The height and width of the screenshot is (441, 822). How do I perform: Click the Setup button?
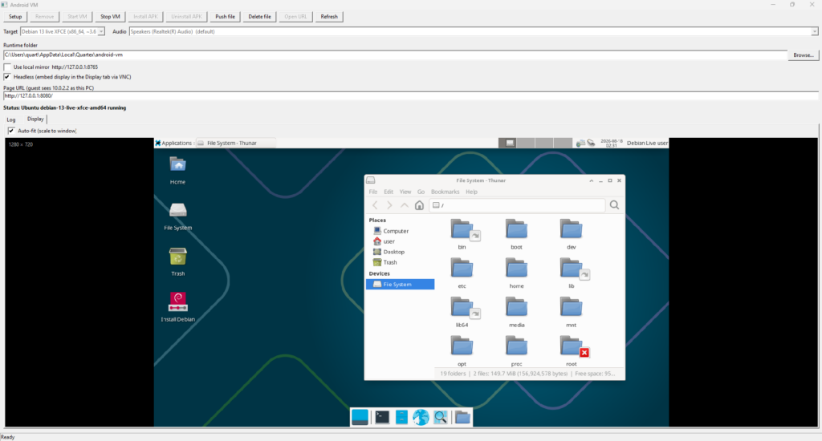coord(15,17)
